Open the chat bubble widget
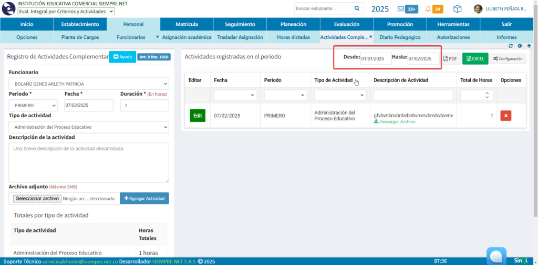 [x=496, y=256]
